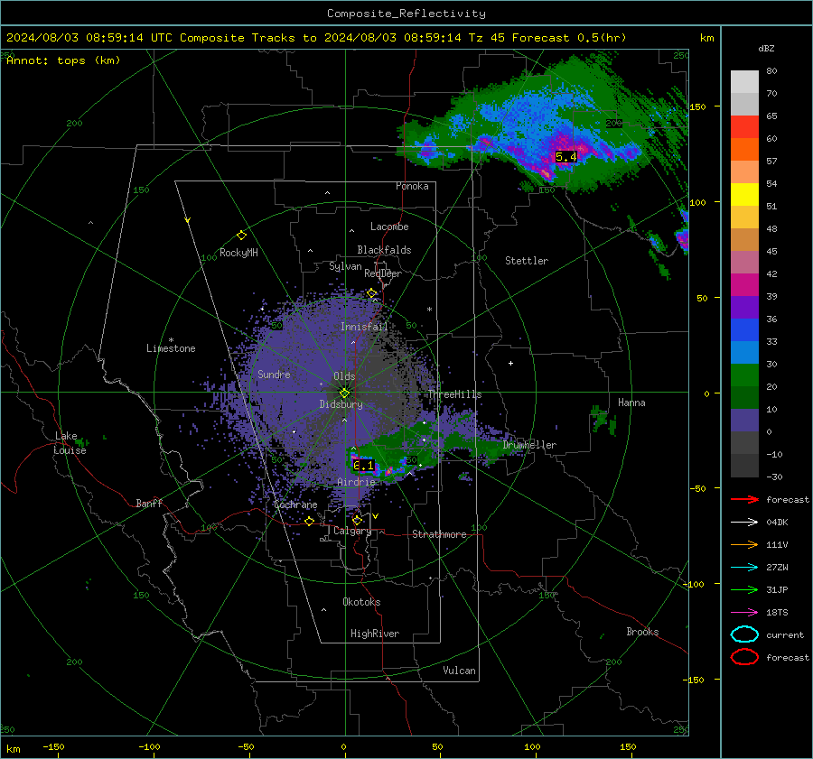This screenshot has height=759, width=813.
Task: Click the red forecast ellipse legend icon
Action: click(x=744, y=657)
